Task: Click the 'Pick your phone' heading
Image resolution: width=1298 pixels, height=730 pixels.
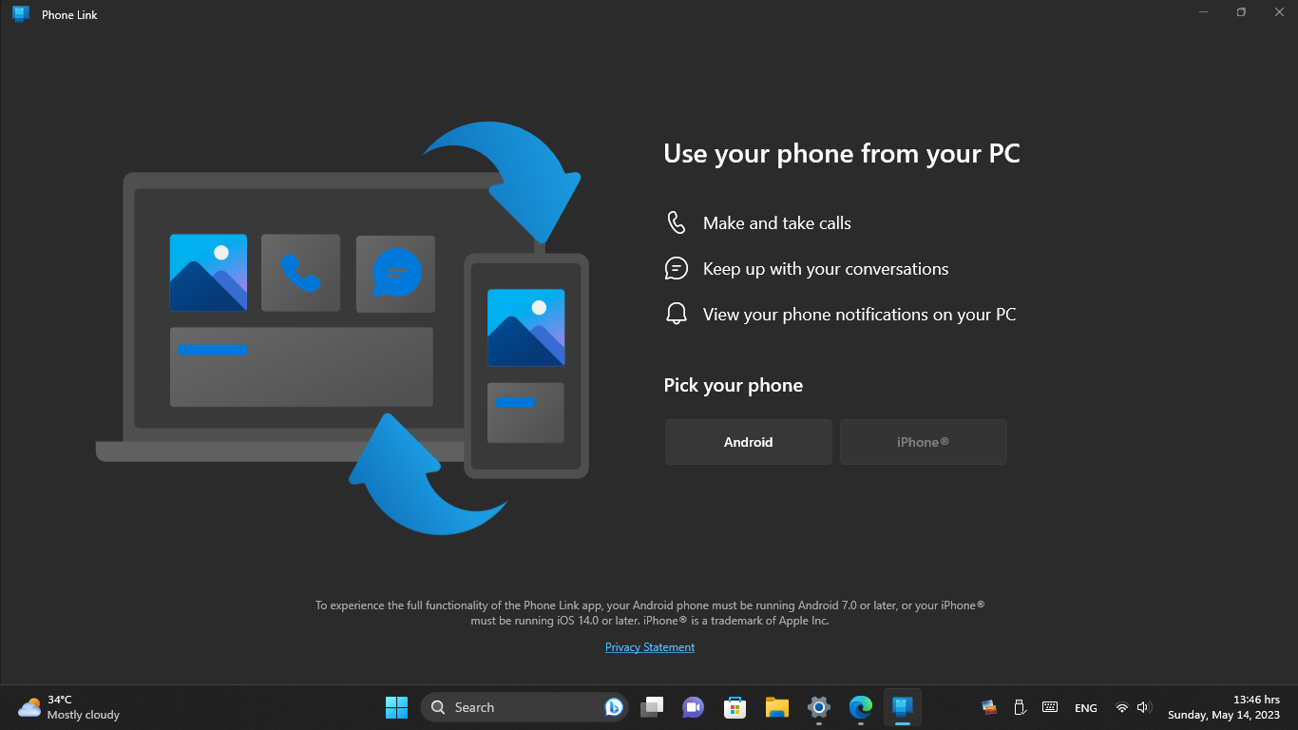Action: [734, 385]
